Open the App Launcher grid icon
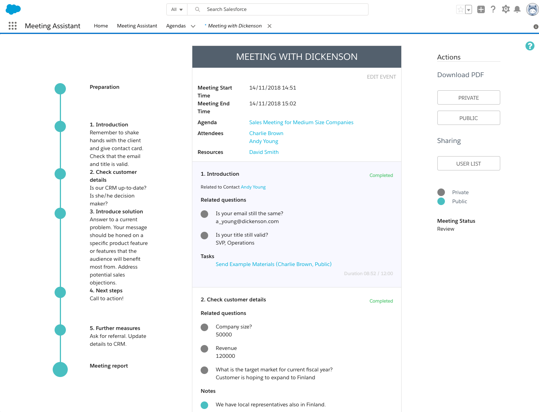Image resolution: width=539 pixels, height=412 pixels. [12, 26]
